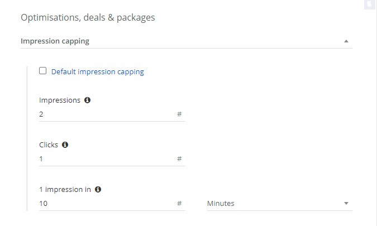Focus the Impressions field containing 2
This screenshot has height=226, width=377.
[112, 114]
